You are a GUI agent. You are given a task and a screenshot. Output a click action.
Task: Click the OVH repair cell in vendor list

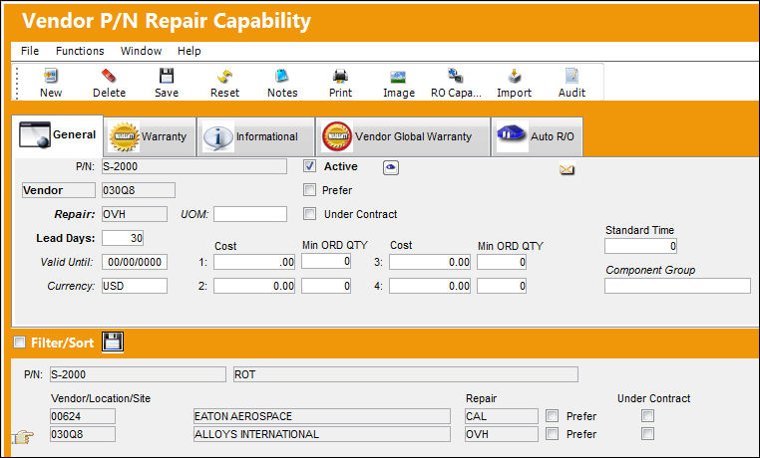pyautogui.click(x=501, y=434)
